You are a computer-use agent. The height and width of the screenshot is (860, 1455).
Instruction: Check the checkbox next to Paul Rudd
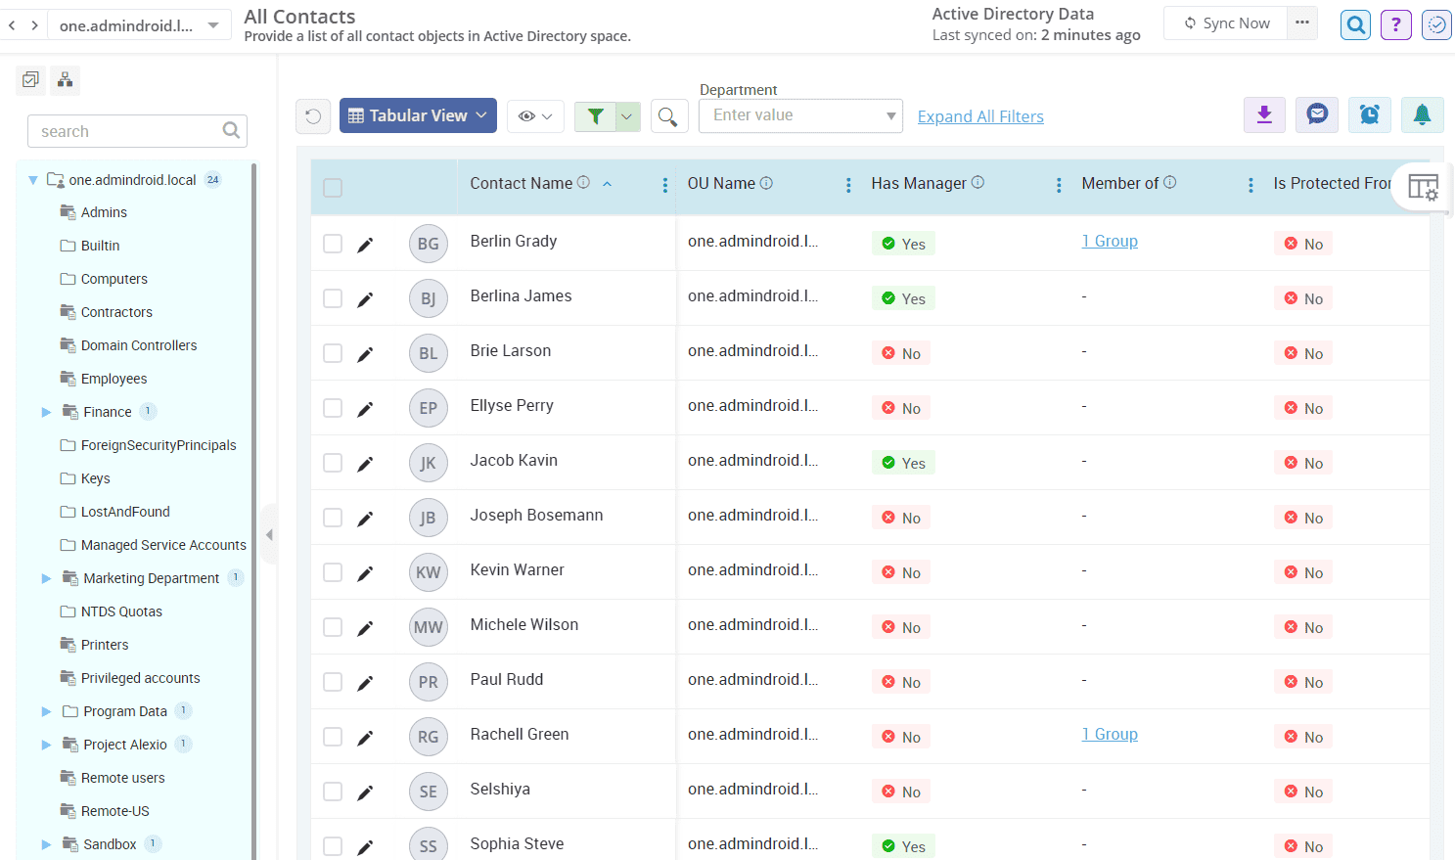click(333, 682)
